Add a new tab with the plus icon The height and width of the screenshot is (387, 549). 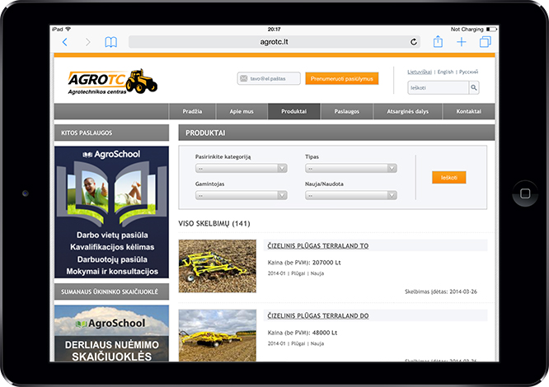coord(462,42)
